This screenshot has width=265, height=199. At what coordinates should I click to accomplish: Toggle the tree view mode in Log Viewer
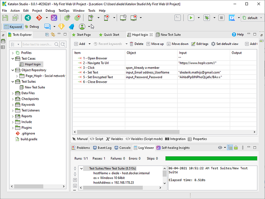point(230,148)
